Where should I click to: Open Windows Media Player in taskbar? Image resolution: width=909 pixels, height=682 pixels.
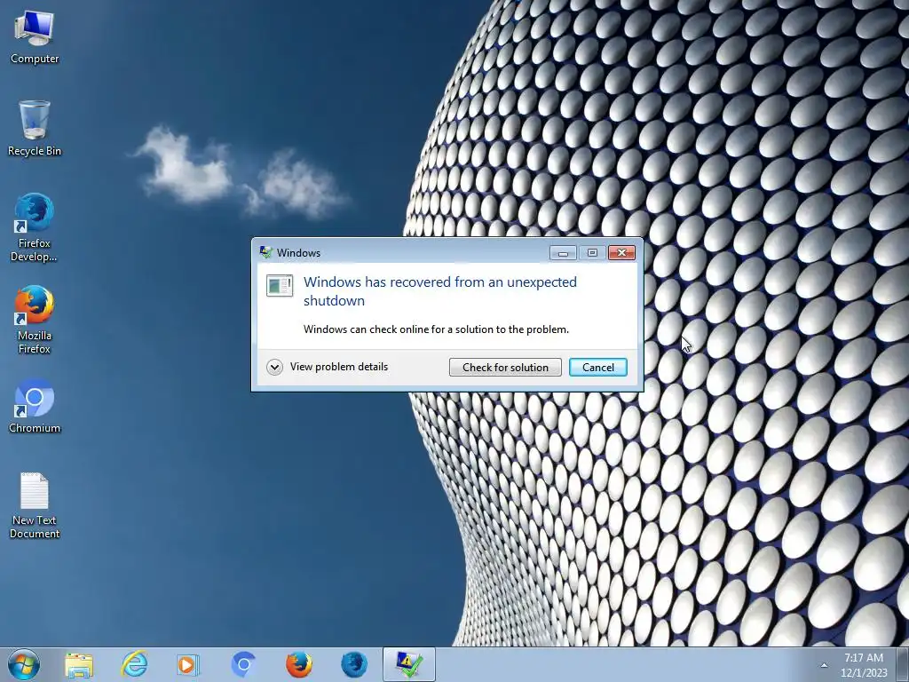click(x=187, y=664)
